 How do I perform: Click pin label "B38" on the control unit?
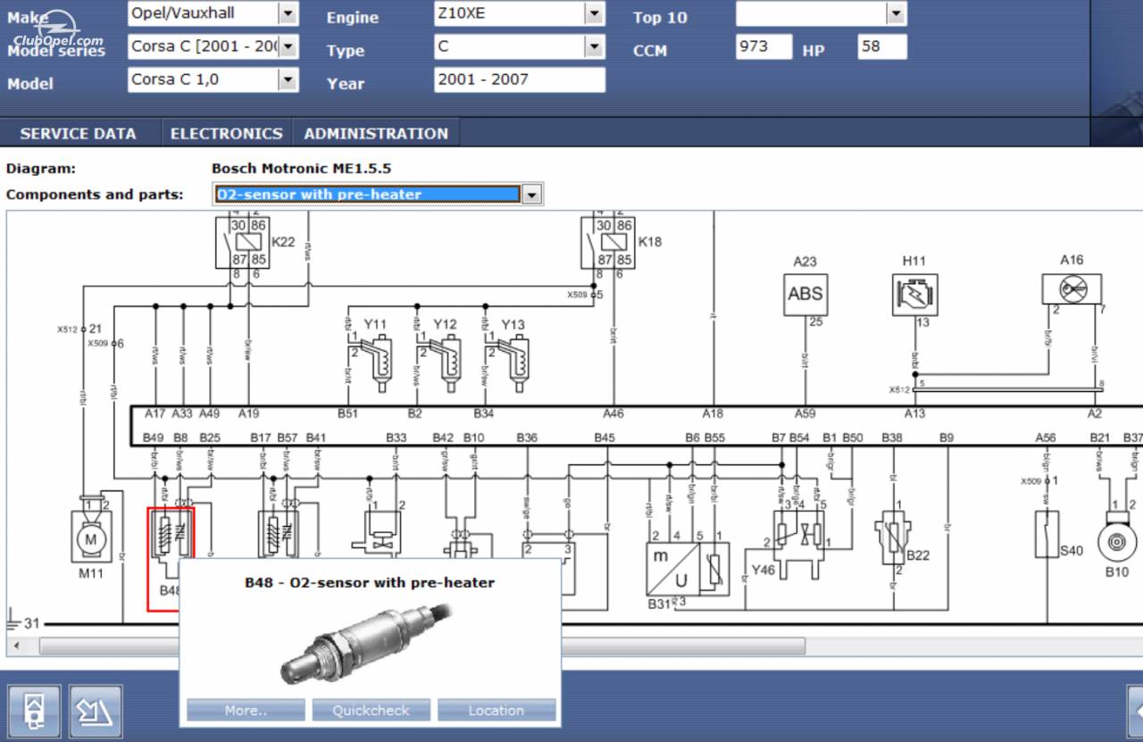[x=892, y=438]
